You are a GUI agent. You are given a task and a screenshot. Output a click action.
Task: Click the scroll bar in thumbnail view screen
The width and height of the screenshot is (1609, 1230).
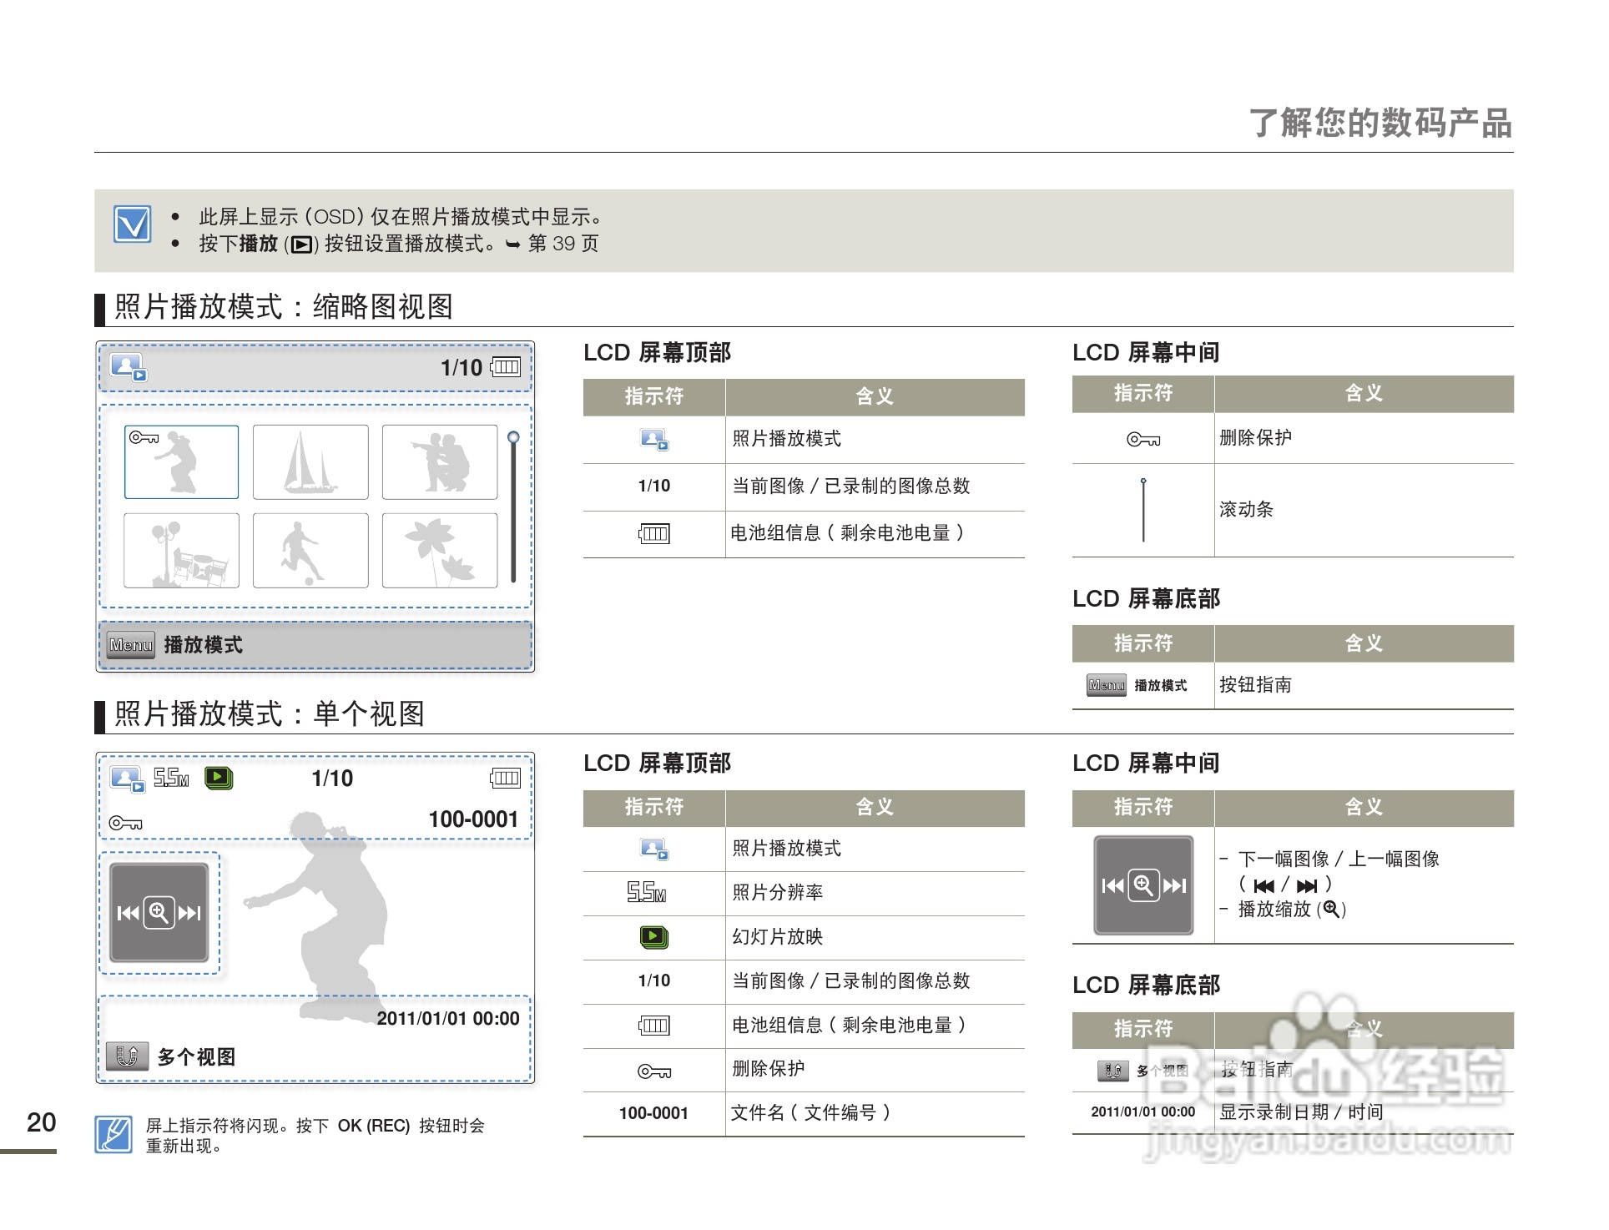[x=513, y=507]
